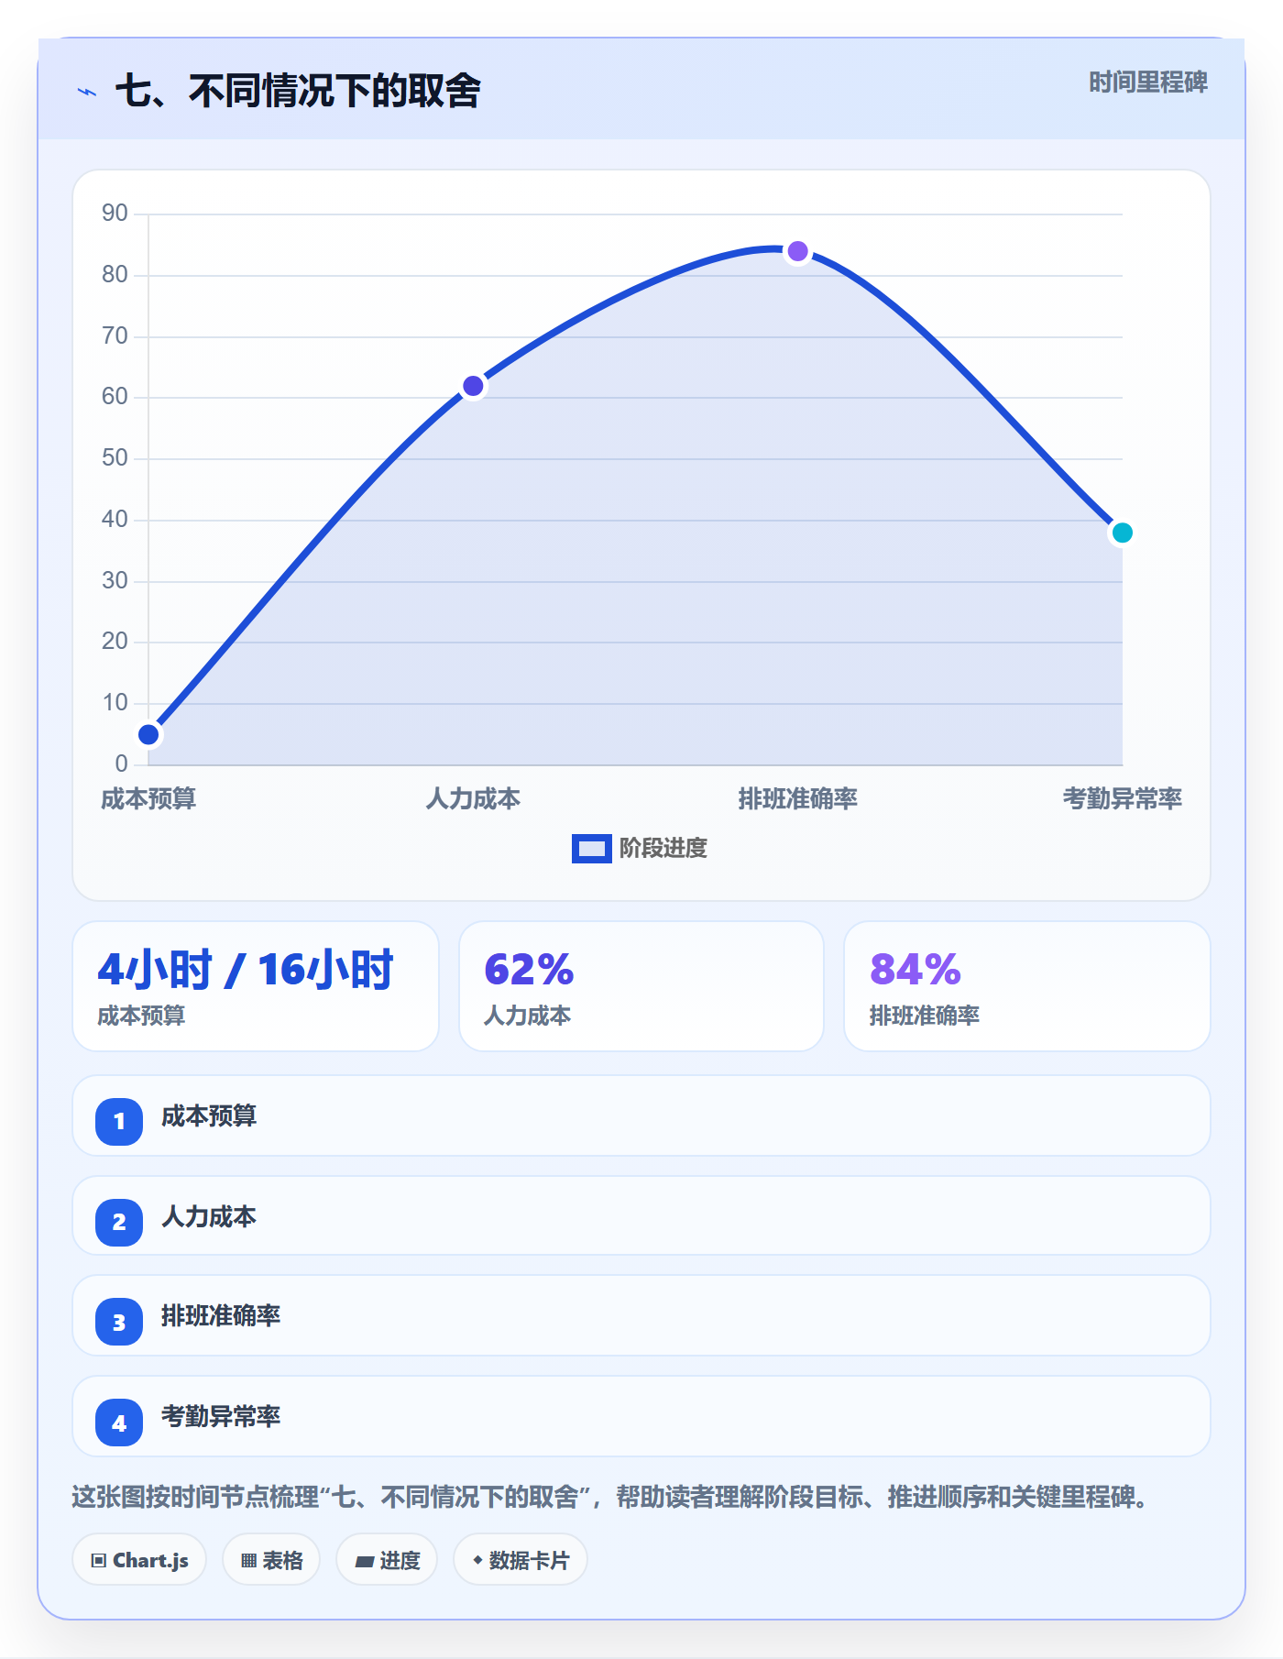Click the 成本预算 x-axis label

point(148,798)
